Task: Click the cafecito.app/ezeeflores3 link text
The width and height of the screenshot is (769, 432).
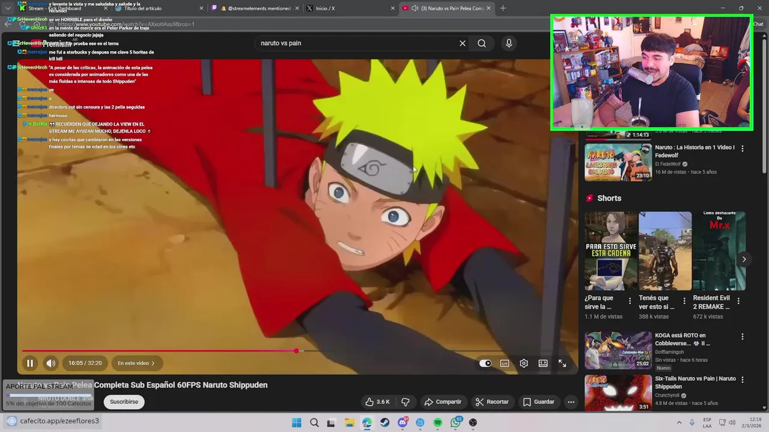Action: 59,421
